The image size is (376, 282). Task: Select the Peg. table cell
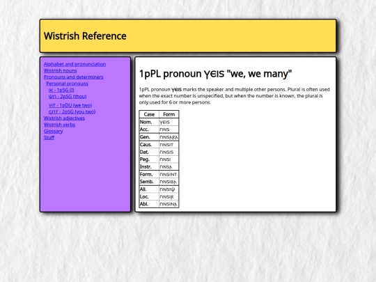point(149,159)
